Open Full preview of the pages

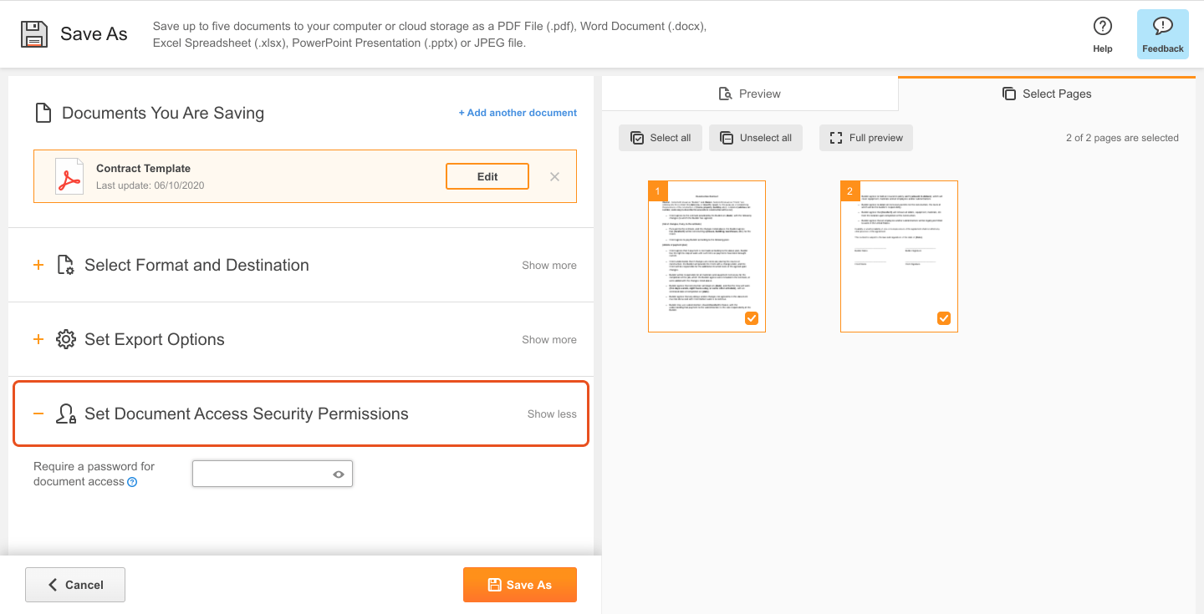866,138
